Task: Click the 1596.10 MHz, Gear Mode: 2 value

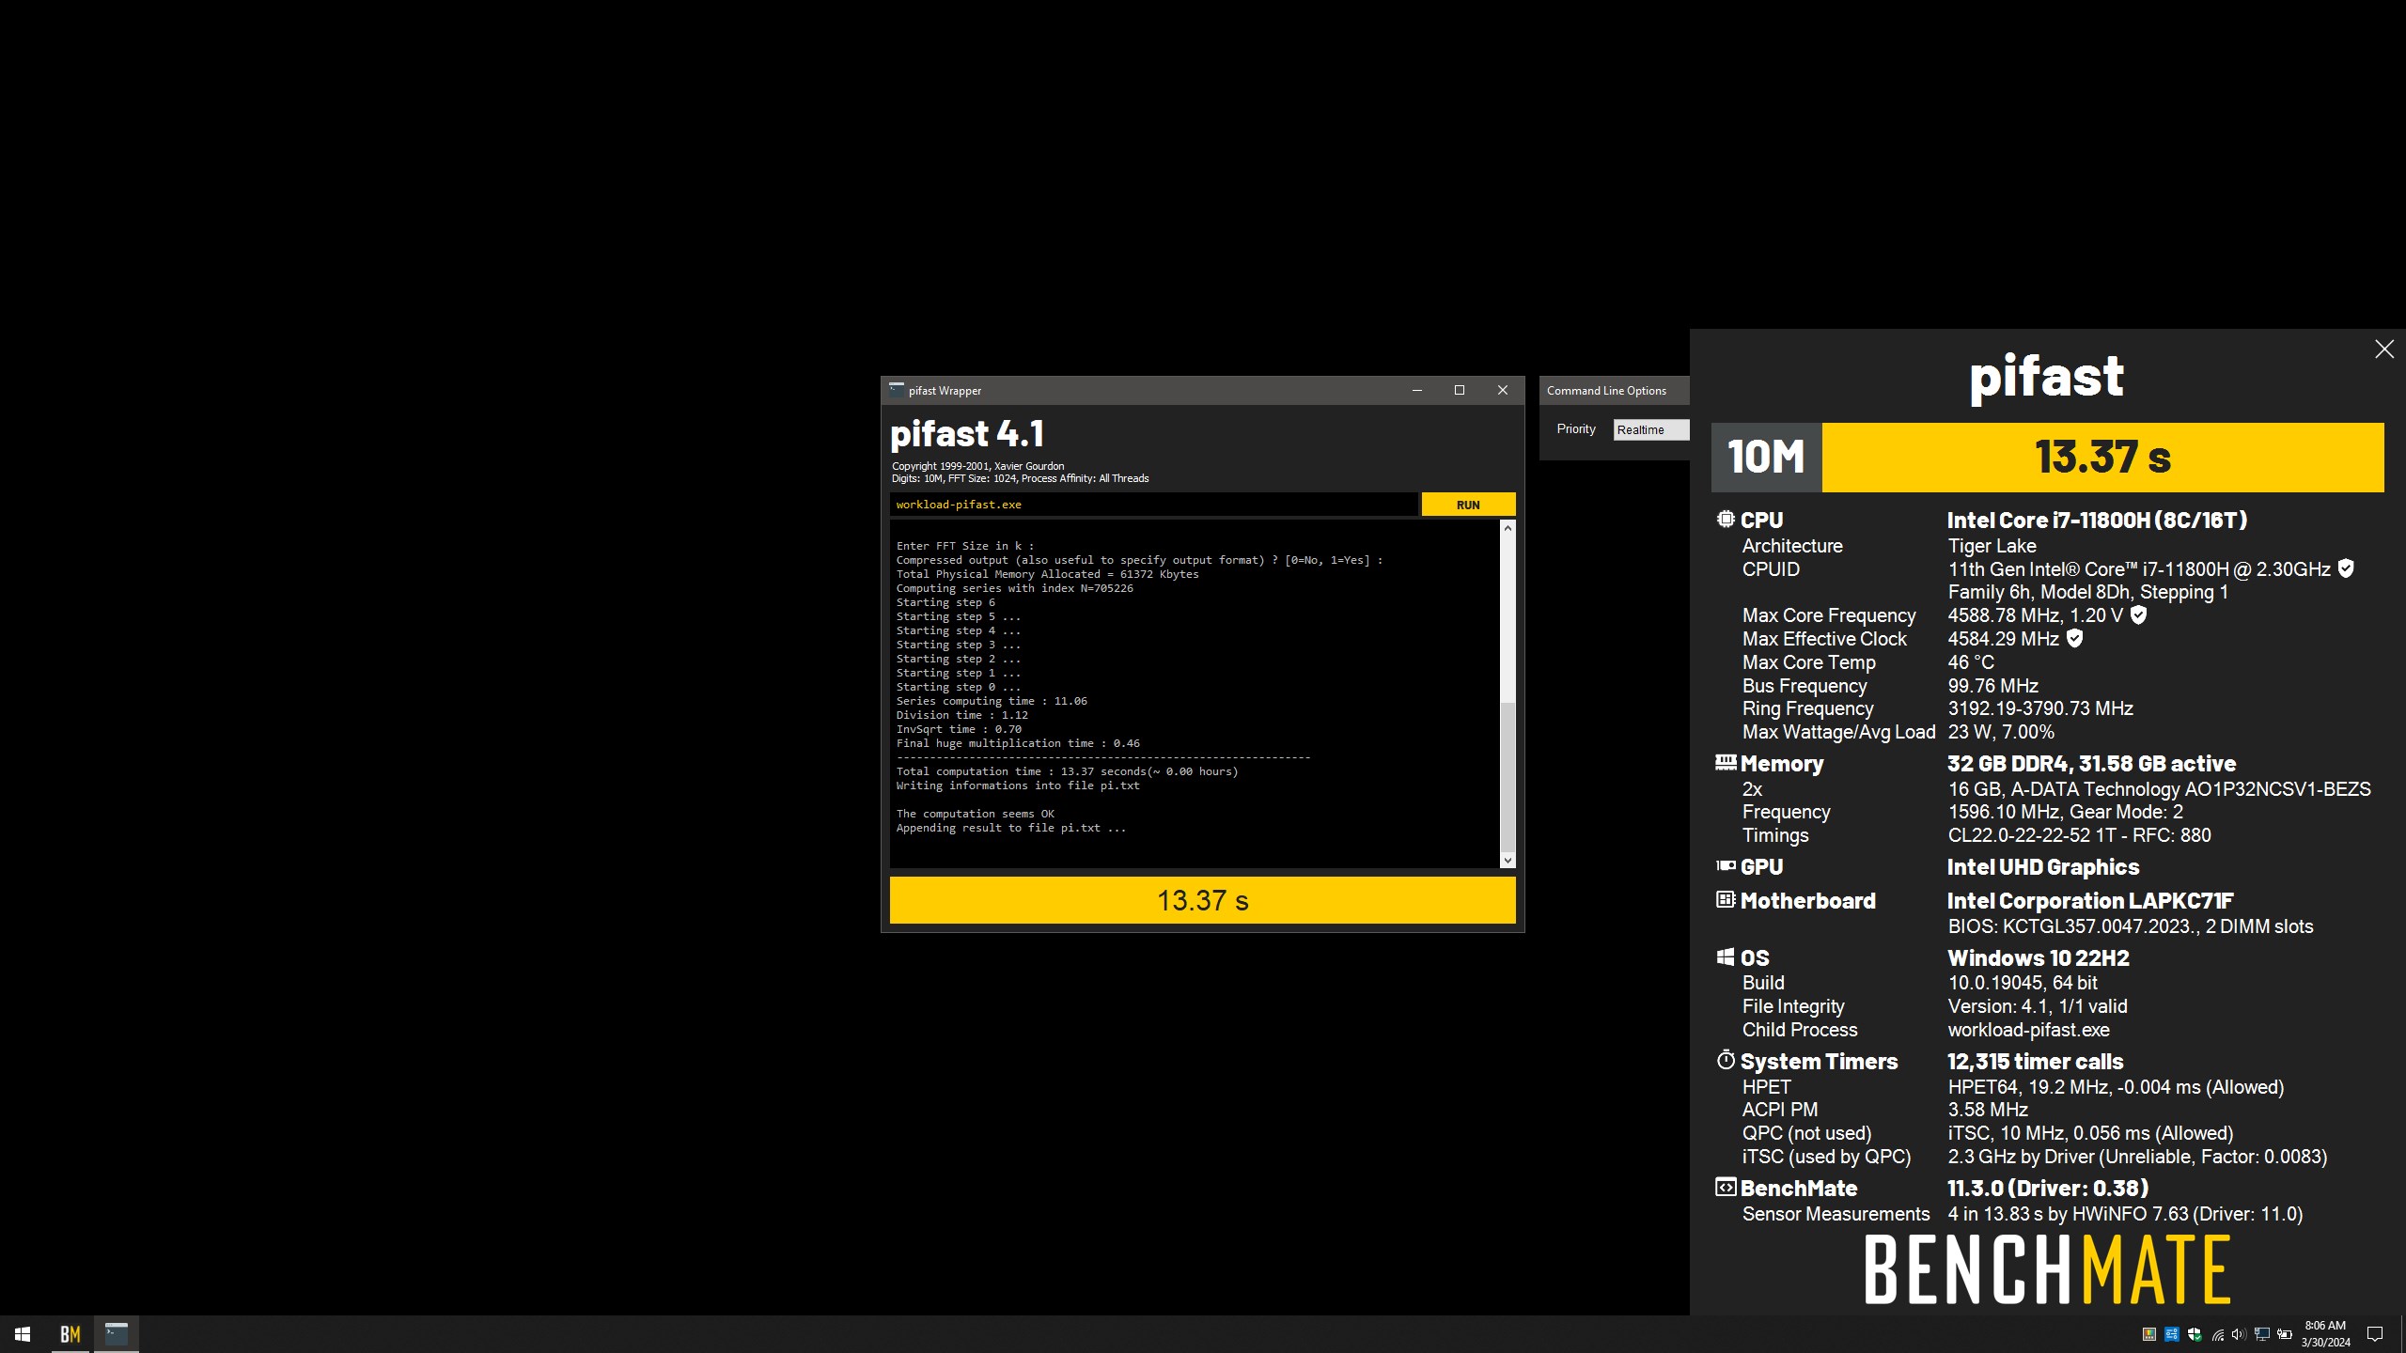Action: (2065, 812)
